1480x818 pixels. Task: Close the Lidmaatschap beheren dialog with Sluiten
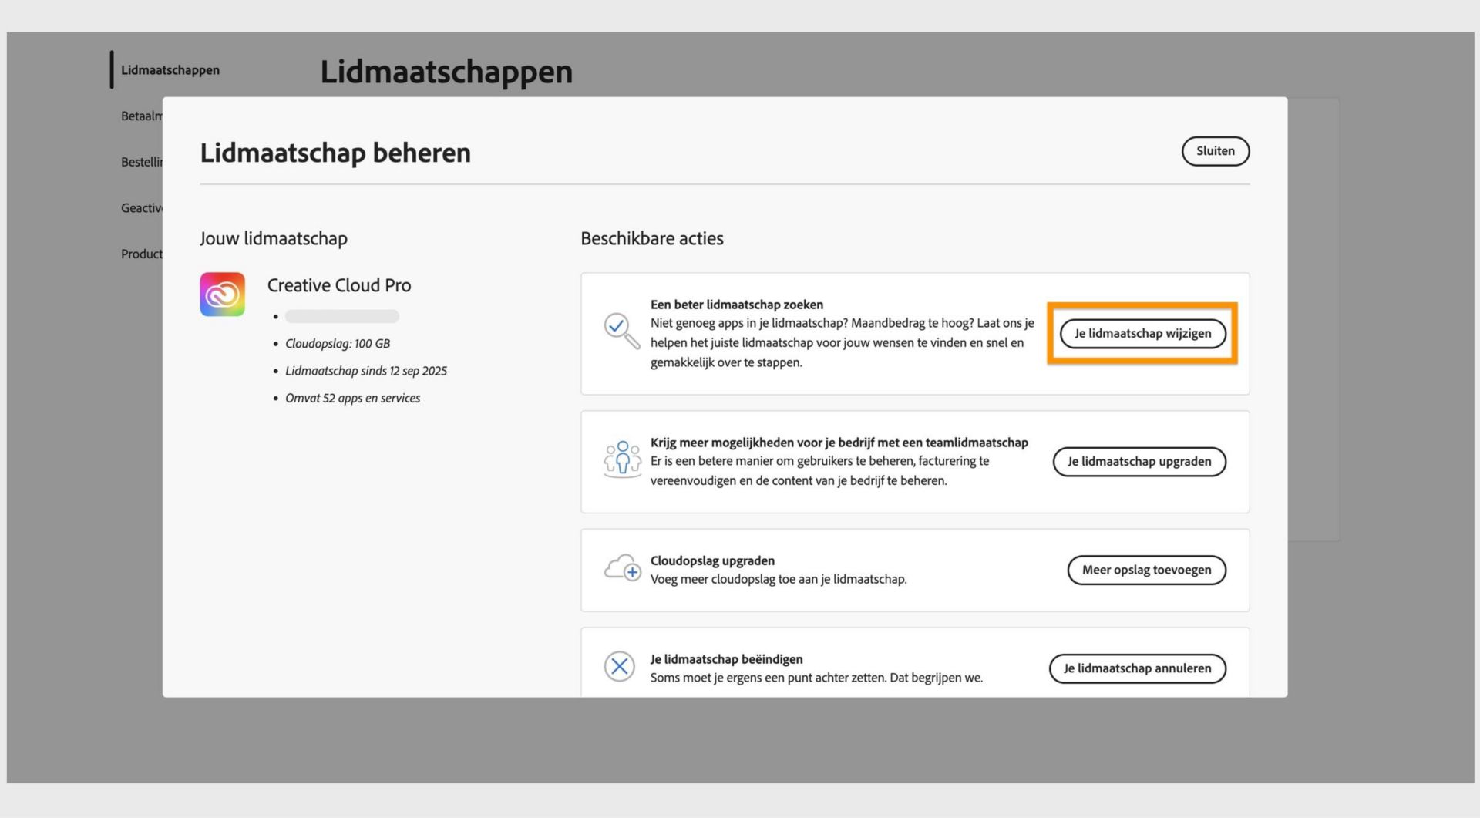(x=1216, y=151)
